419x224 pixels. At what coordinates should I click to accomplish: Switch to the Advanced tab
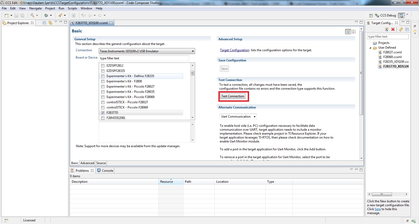[87, 163]
